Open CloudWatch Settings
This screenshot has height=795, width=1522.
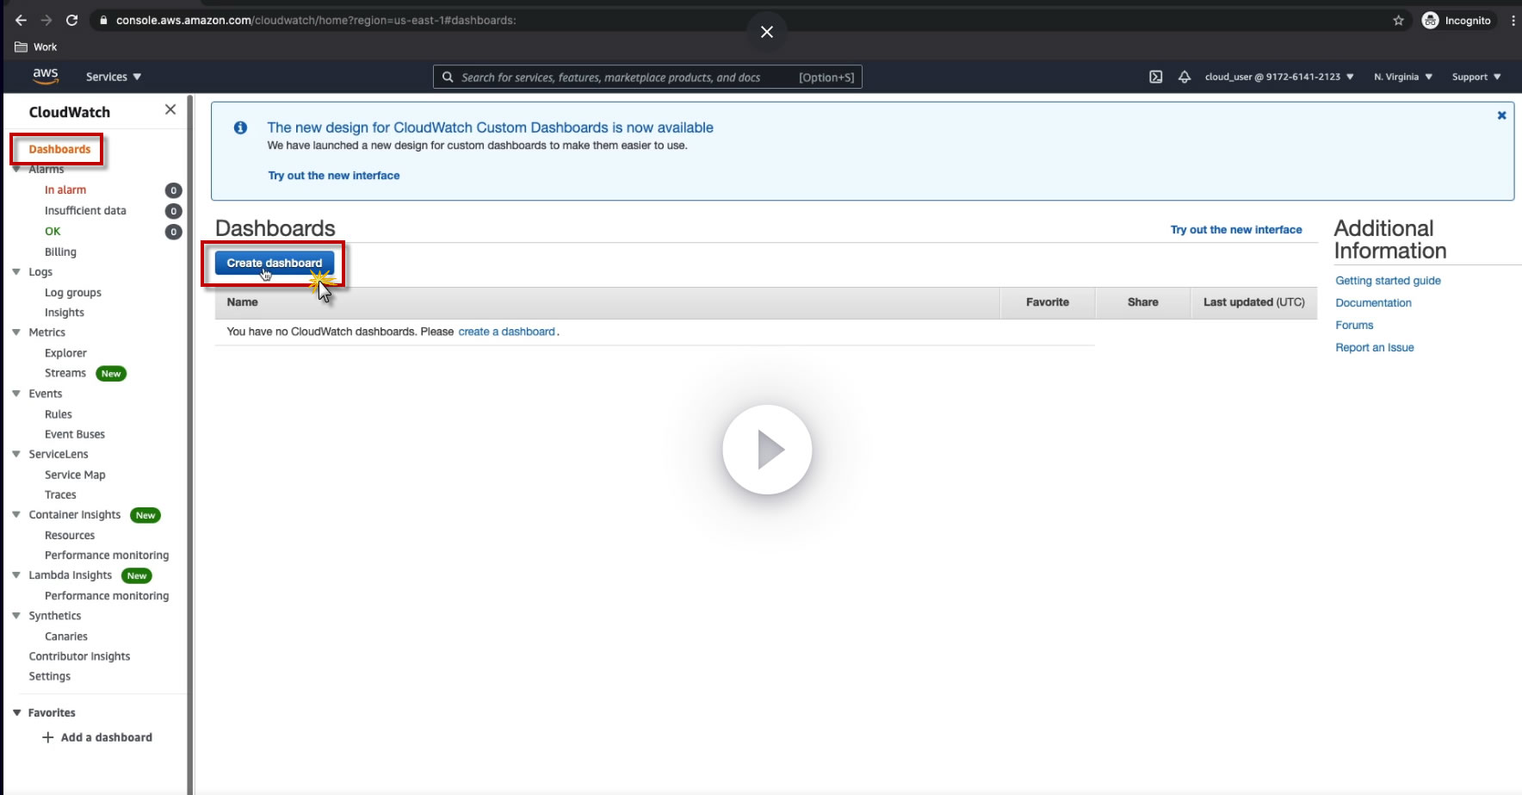coord(50,676)
